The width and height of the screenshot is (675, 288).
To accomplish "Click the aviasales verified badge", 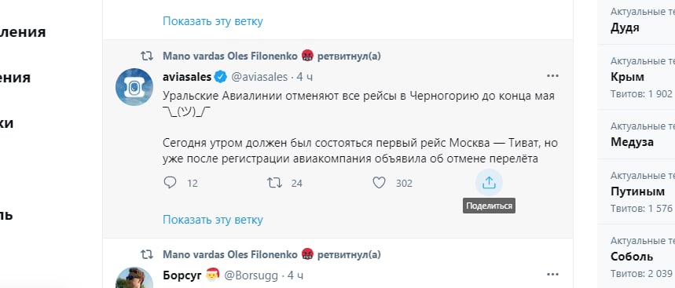I will coord(220,77).
